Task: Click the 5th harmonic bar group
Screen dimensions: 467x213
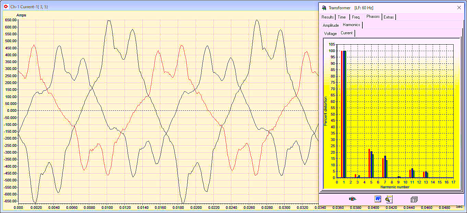Action: pyautogui.click(x=371, y=163)
